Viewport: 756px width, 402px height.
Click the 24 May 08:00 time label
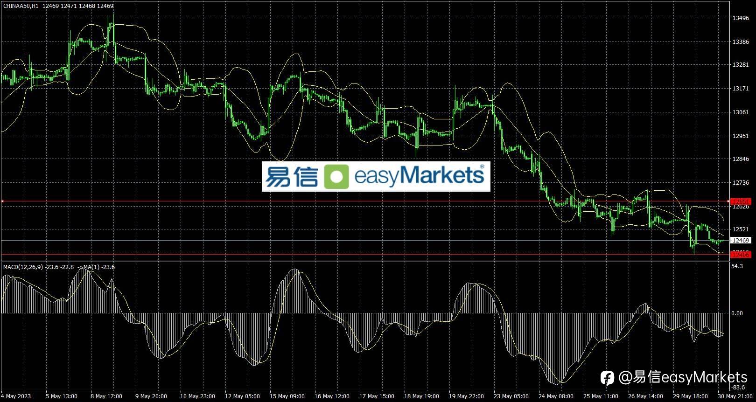pos(556,396)
